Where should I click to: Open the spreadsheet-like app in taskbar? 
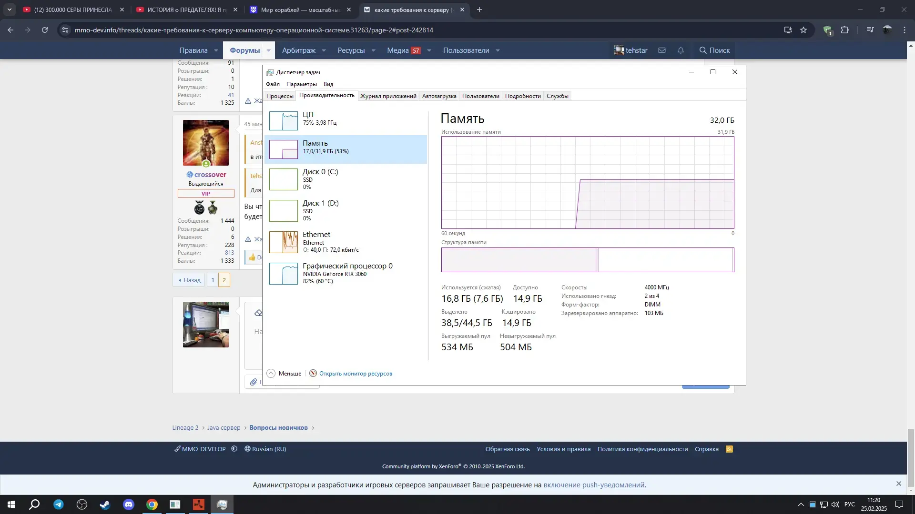click(175, 504)
